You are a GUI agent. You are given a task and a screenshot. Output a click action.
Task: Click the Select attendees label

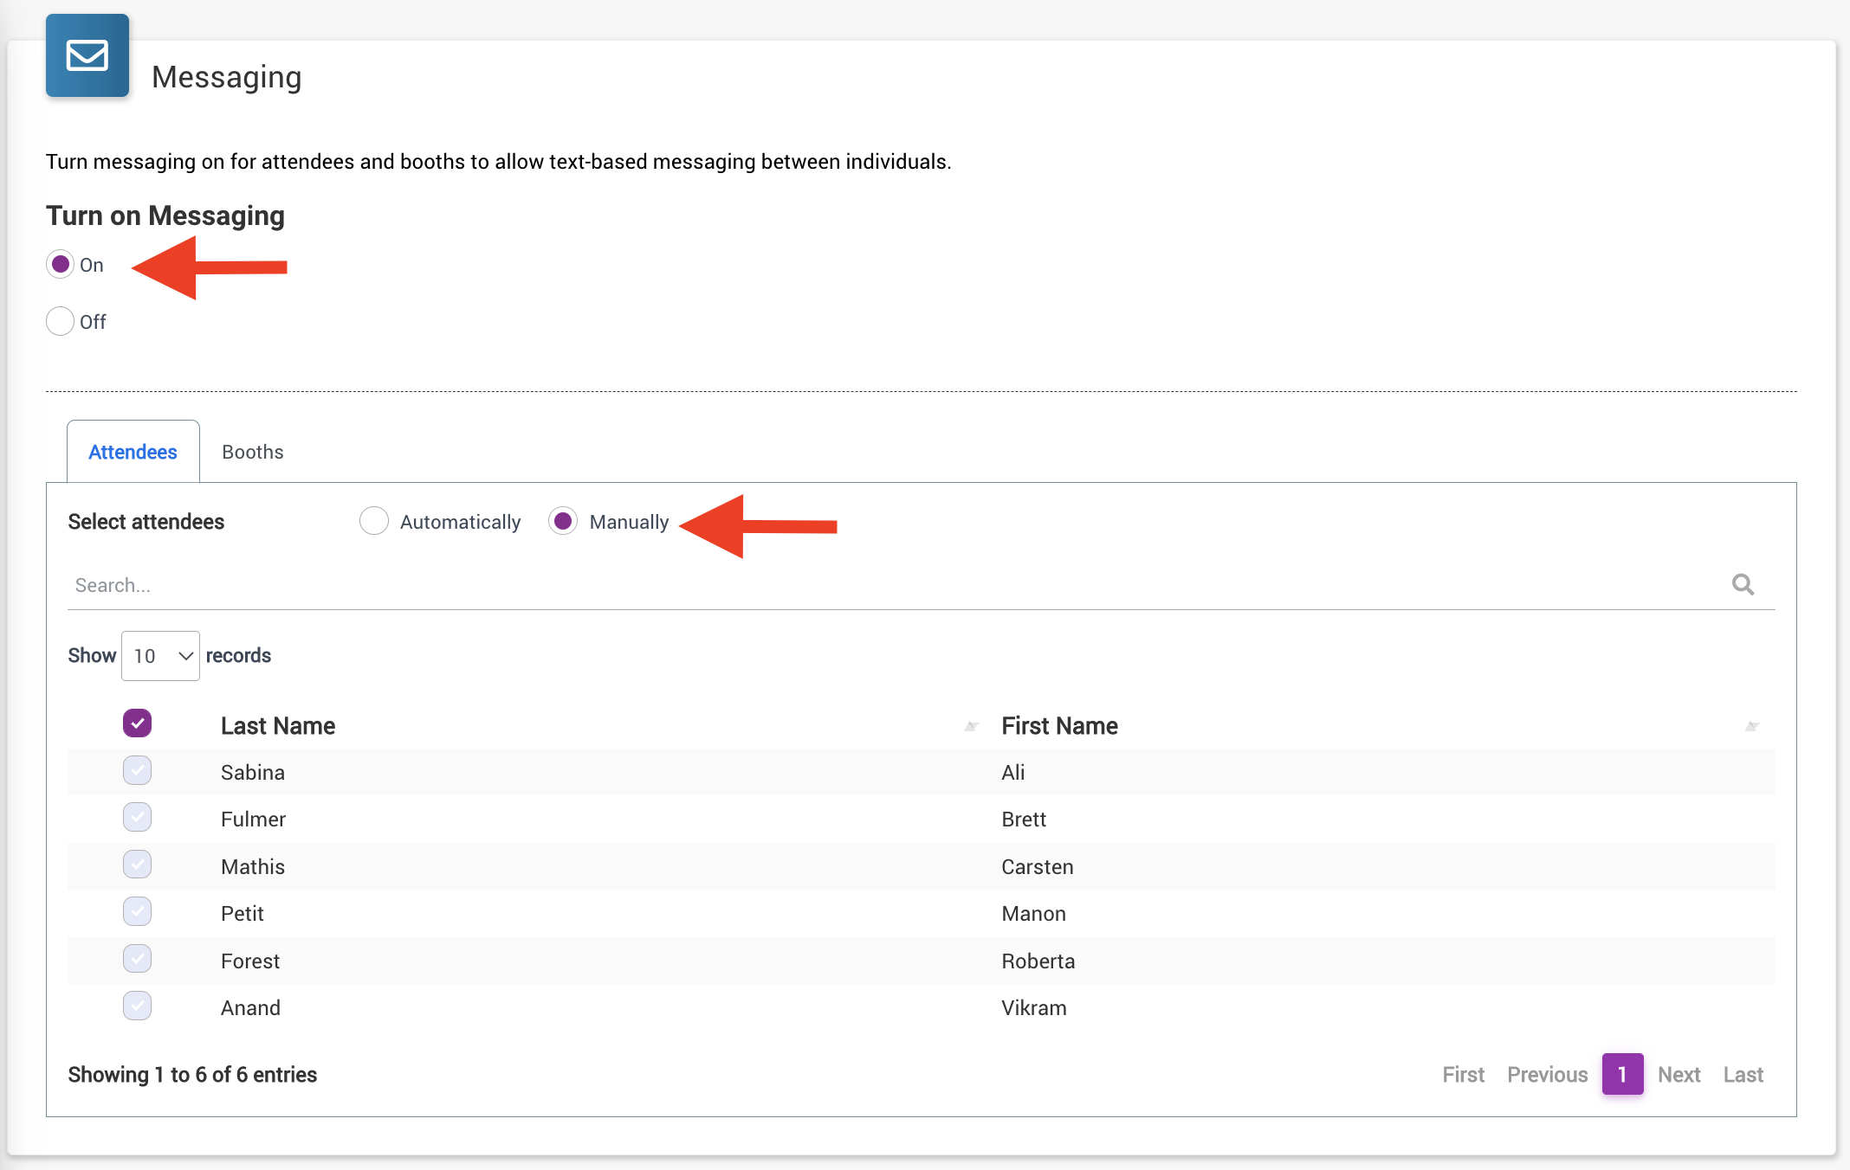coord(146,522)
